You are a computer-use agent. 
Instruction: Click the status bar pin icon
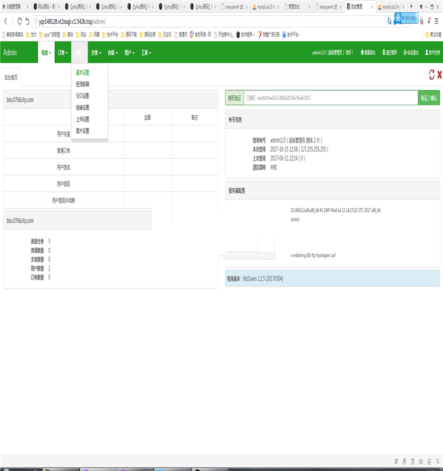(396, 462)
